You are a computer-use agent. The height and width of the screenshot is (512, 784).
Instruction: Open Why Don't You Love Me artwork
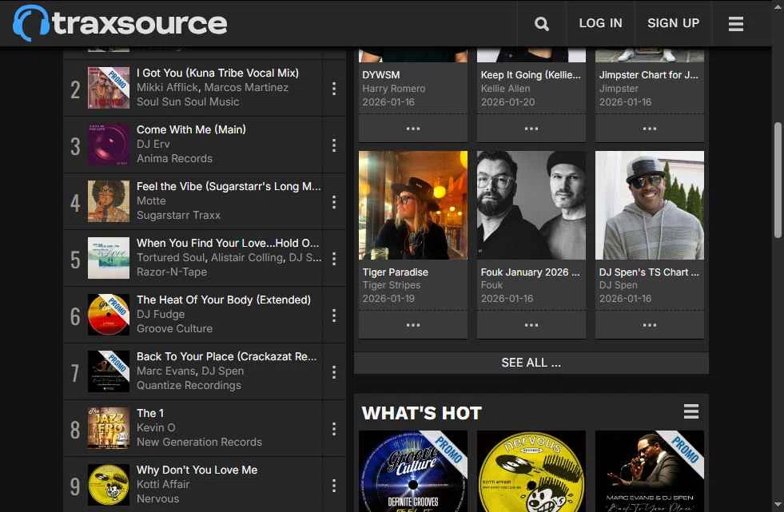109,485
